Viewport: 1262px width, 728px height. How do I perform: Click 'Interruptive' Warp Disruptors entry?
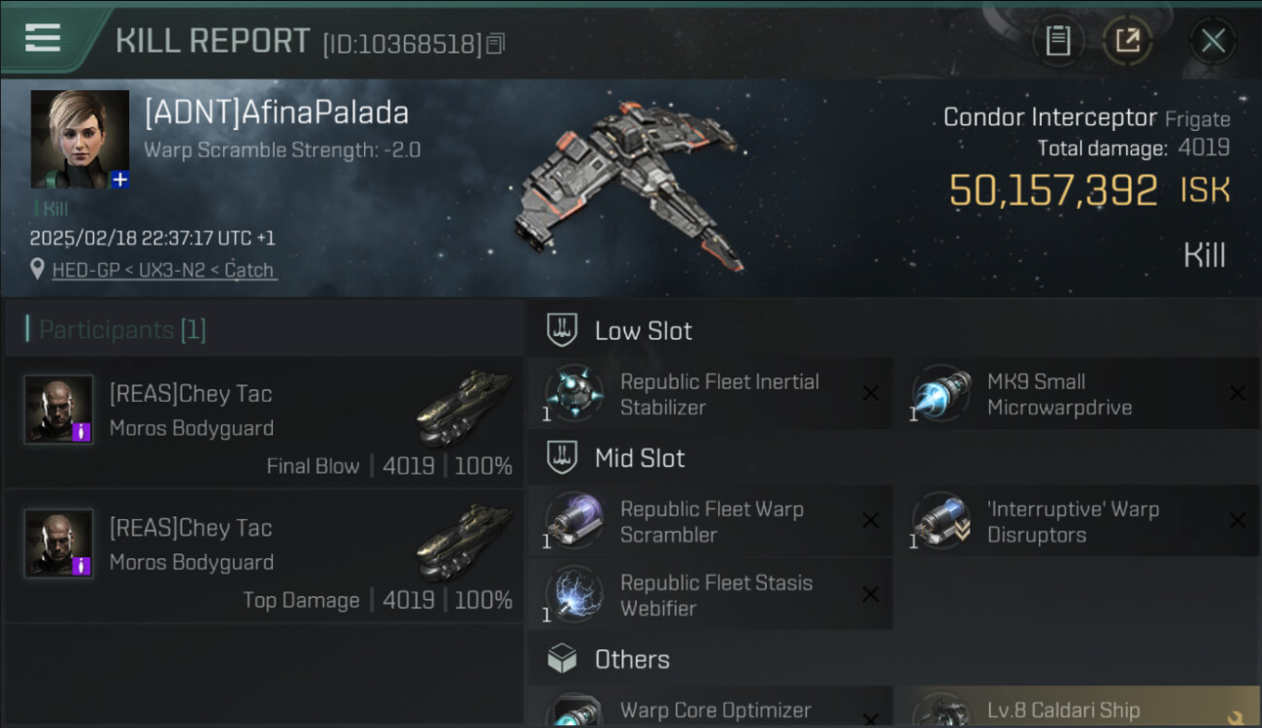tap(1077, 521)
